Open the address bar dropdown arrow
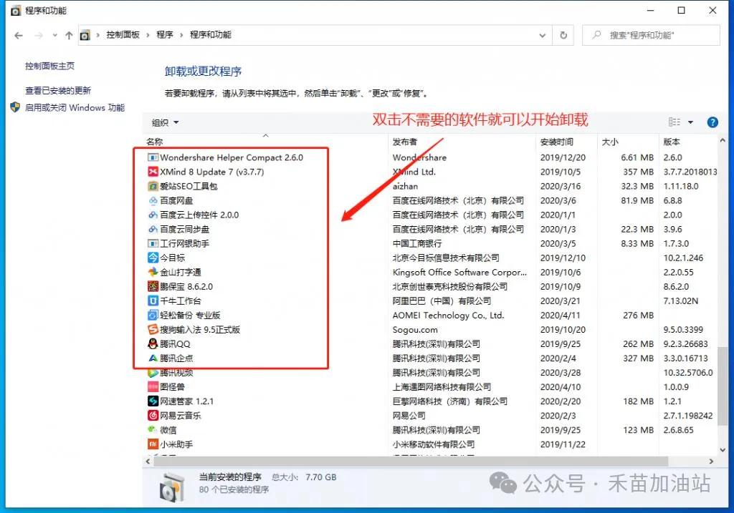Screen dimensions: 734x513 [543, 34]
